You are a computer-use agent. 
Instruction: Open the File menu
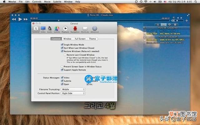coord(21,2)
